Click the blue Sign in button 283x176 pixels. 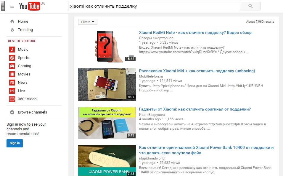tap(15, 143)
